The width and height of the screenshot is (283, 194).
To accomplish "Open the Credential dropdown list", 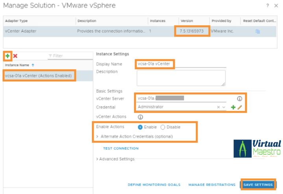I will click(224, 107).
